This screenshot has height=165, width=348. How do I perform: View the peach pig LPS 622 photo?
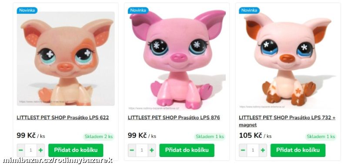66,59
